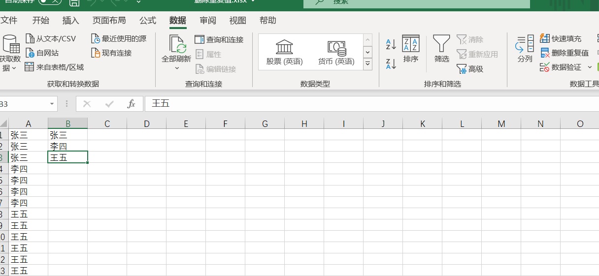This screenshot has height=276, width=599.
Task: Expand 数据验证 dropdown arrow
Action: coord(590,67)
